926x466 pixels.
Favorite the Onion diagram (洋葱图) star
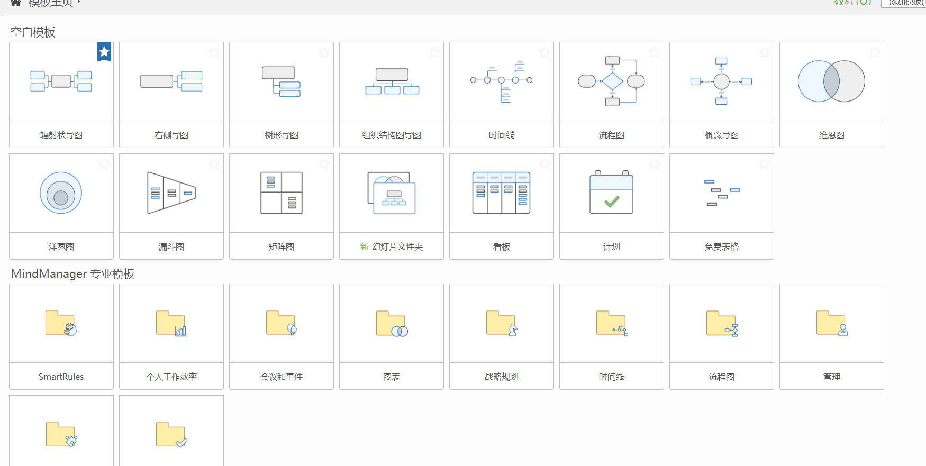pyautogui.click(x=104, y=163)
